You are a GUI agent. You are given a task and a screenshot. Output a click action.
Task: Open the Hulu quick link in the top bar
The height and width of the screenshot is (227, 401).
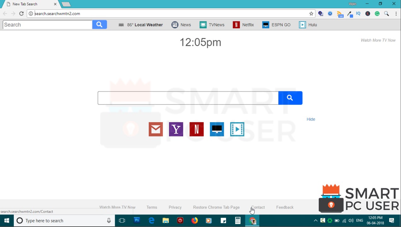coord(308,25)
